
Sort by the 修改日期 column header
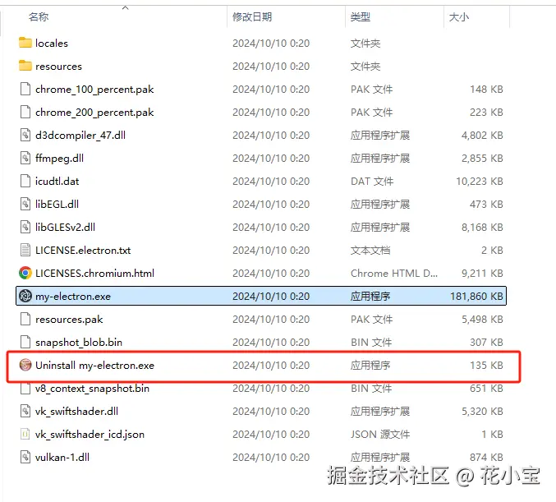(252, 16)
